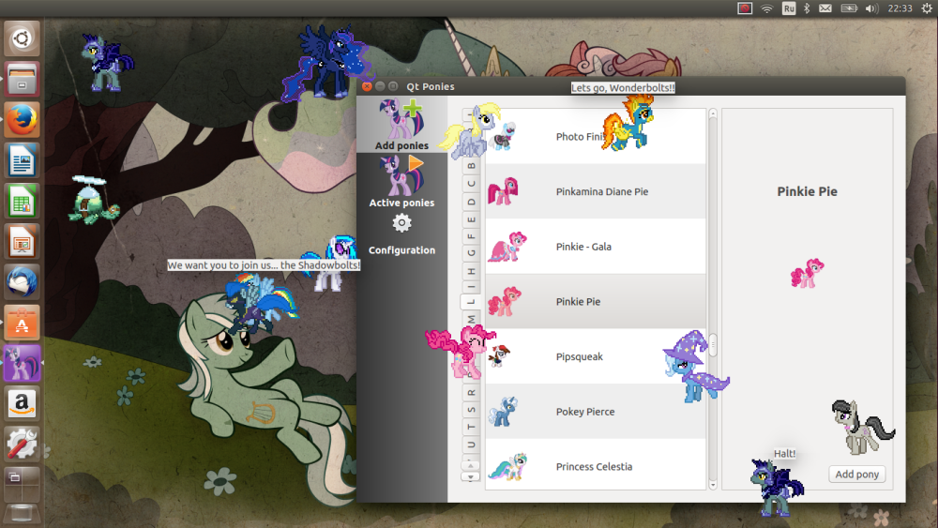938x528 pixels.
Task: Jump to letter G tab
Action: click(x=472, y=253)
